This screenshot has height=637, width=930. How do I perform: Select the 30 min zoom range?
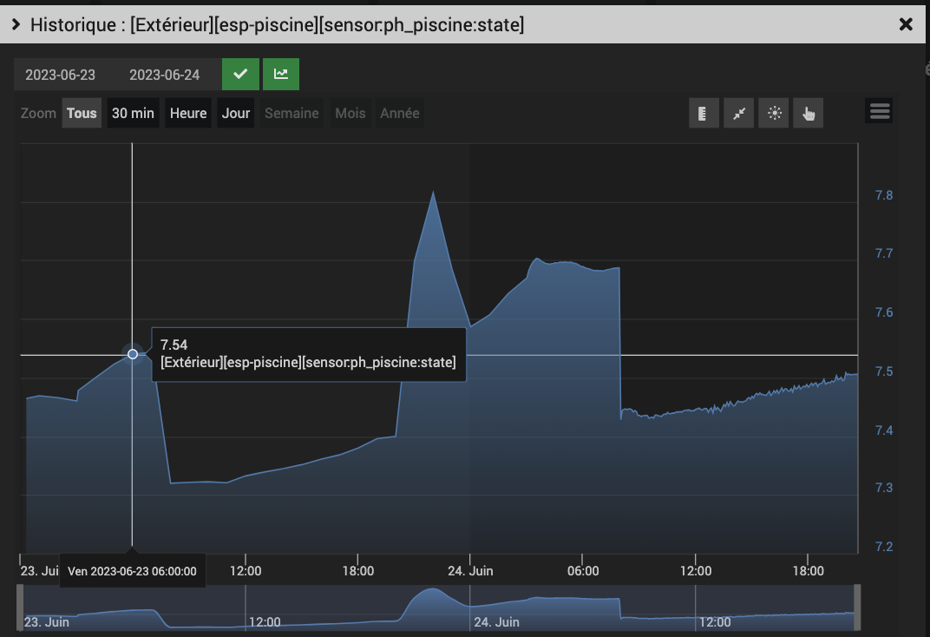tap(133, 113)
